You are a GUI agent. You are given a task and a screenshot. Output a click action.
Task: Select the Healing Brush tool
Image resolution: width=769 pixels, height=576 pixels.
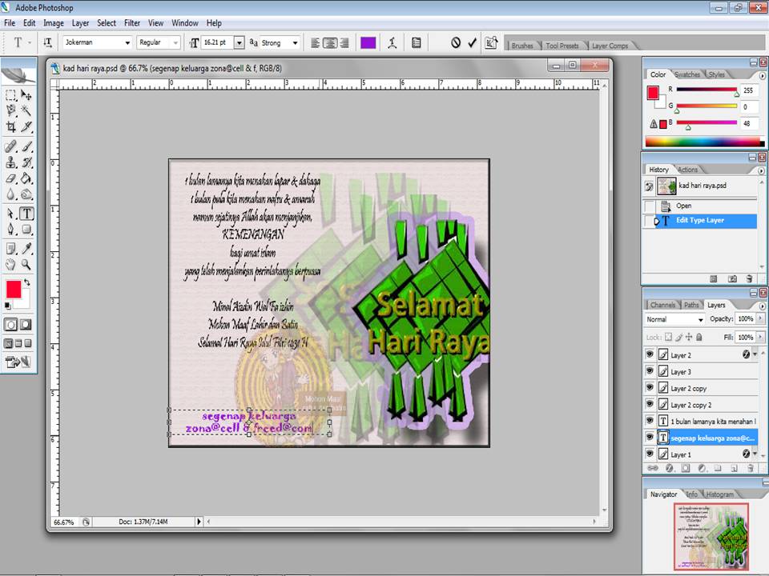point(10,146)
